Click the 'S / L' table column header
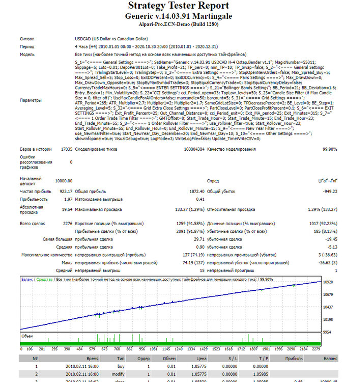Viewport: 345px width, 382px height. tap(233, 359)
